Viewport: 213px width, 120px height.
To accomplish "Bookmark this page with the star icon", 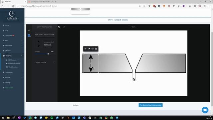I will [144, 6].
